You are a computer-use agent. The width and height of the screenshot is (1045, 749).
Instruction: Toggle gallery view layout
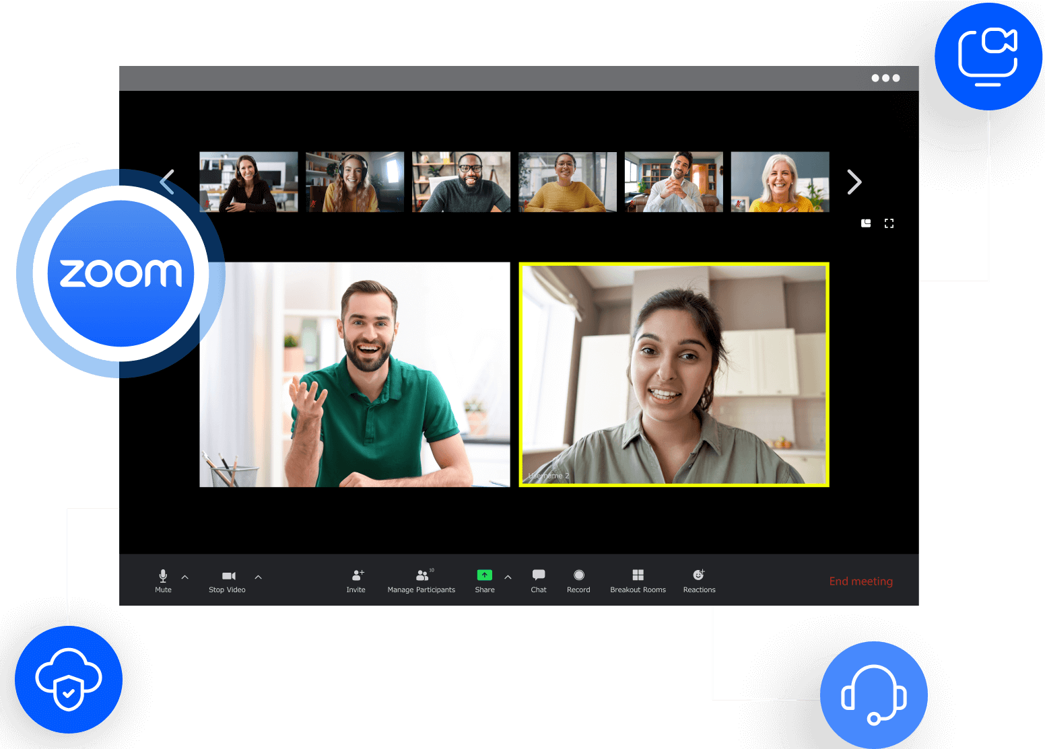(865, 223)
